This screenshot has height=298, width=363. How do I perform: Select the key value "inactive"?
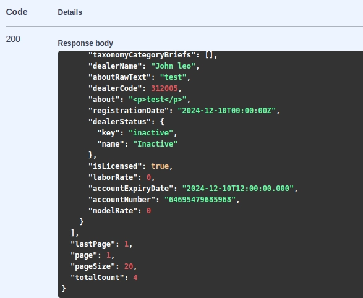pos(151,133)
